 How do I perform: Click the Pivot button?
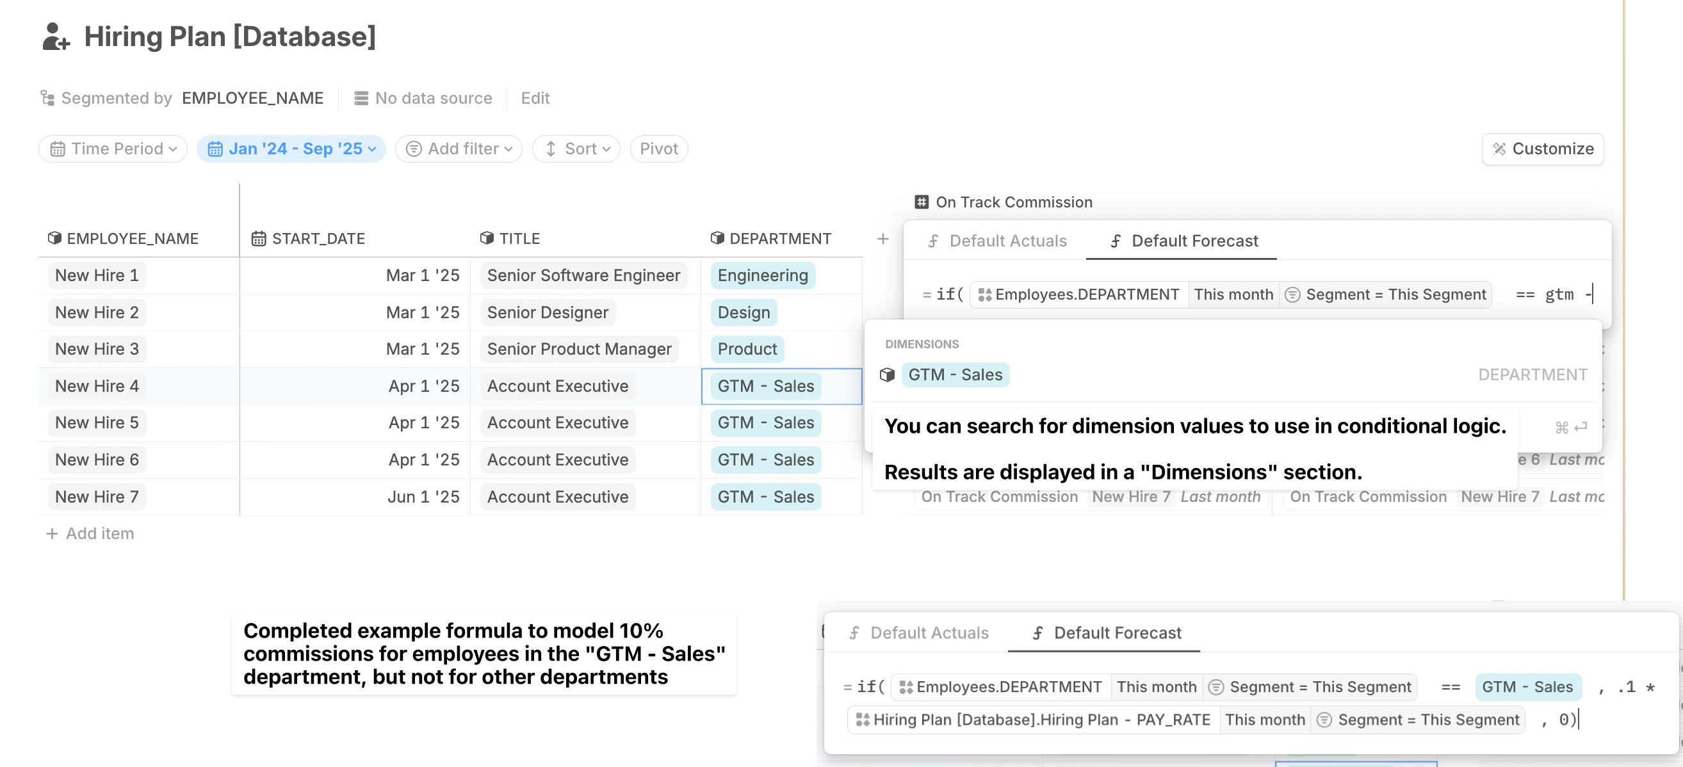tap(658, 149)
